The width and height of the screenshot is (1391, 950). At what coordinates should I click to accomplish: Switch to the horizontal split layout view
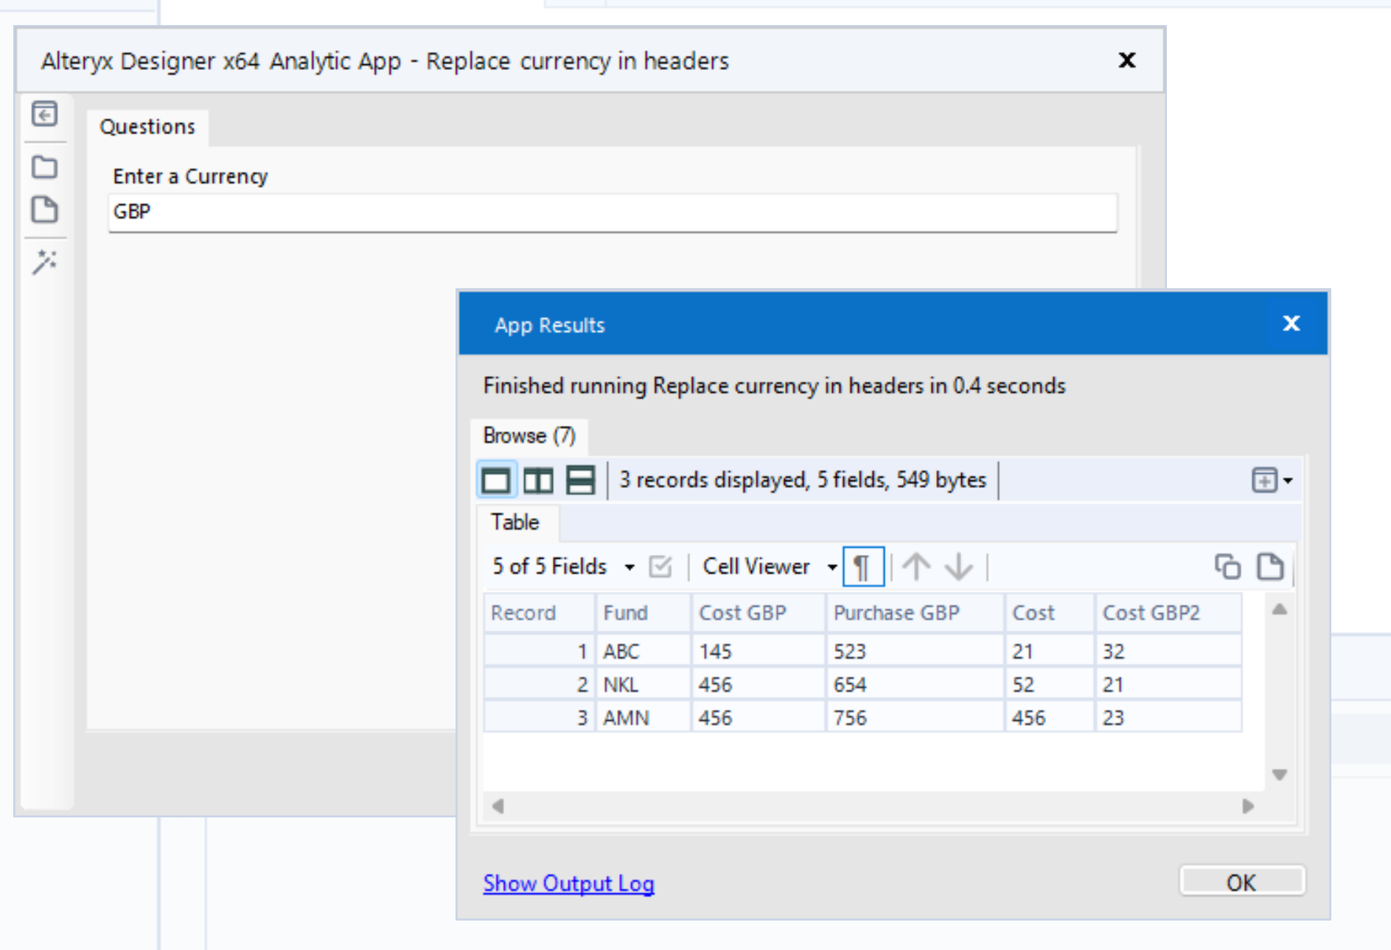[x=580, y=480]
